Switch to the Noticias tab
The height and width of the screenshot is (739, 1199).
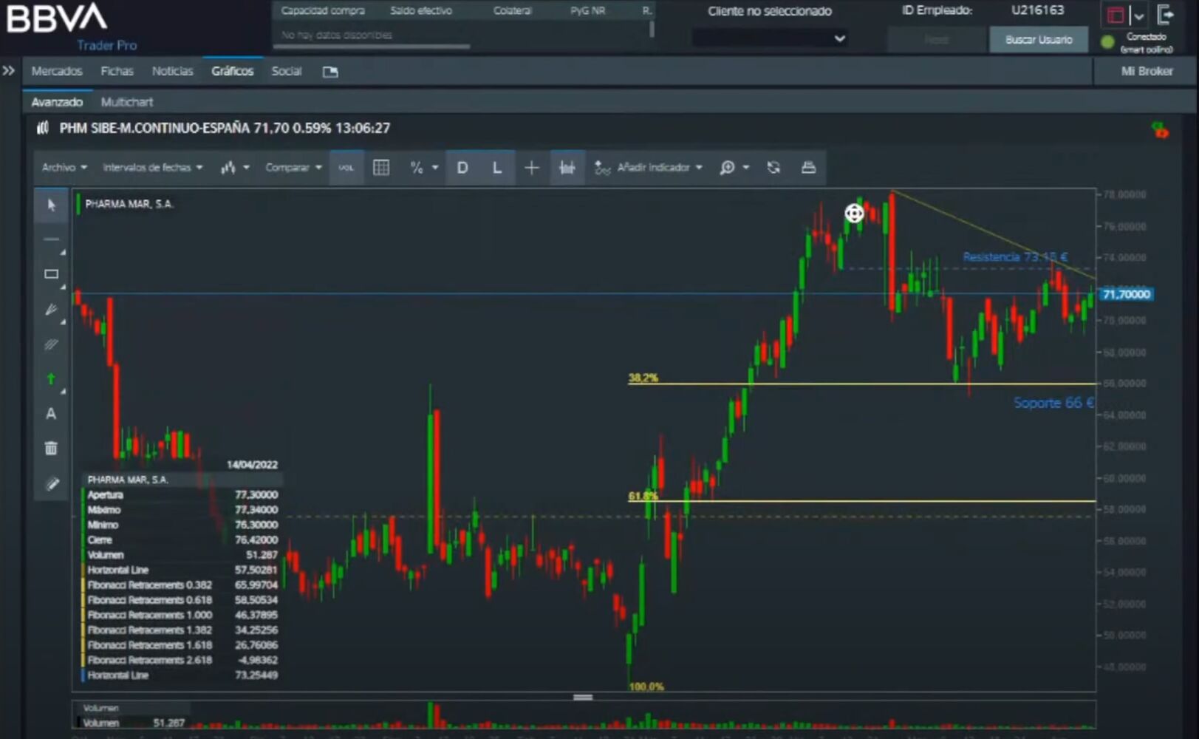pos(172,71)
